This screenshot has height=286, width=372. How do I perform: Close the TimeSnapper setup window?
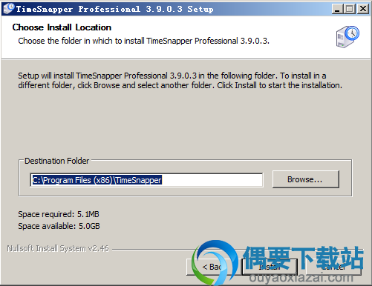click(363, 9)
